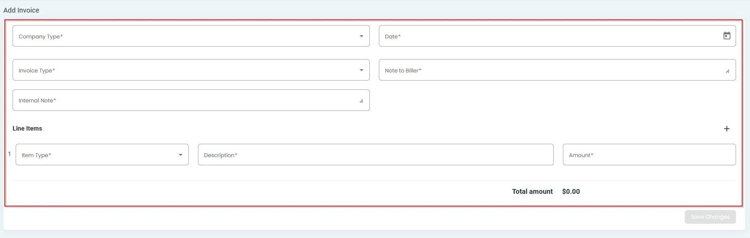This screenshot has height=238, width=750.
Task: Click the line item Amount field
Action: pos(649,155)
